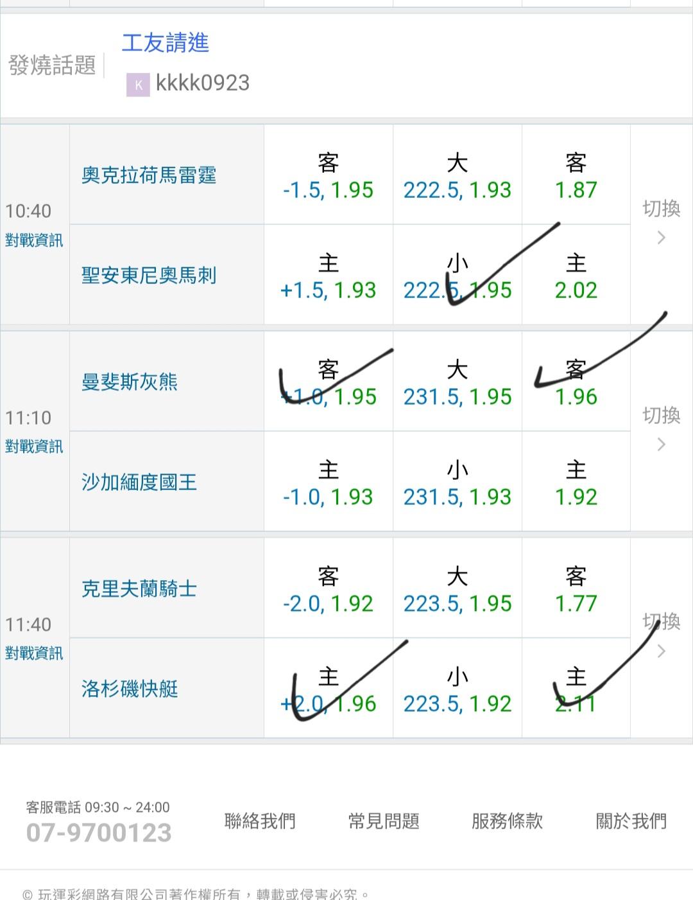Open 對戰資訊 for the 11:40 game
Screen dimensions: 693x900
[34, 654]
